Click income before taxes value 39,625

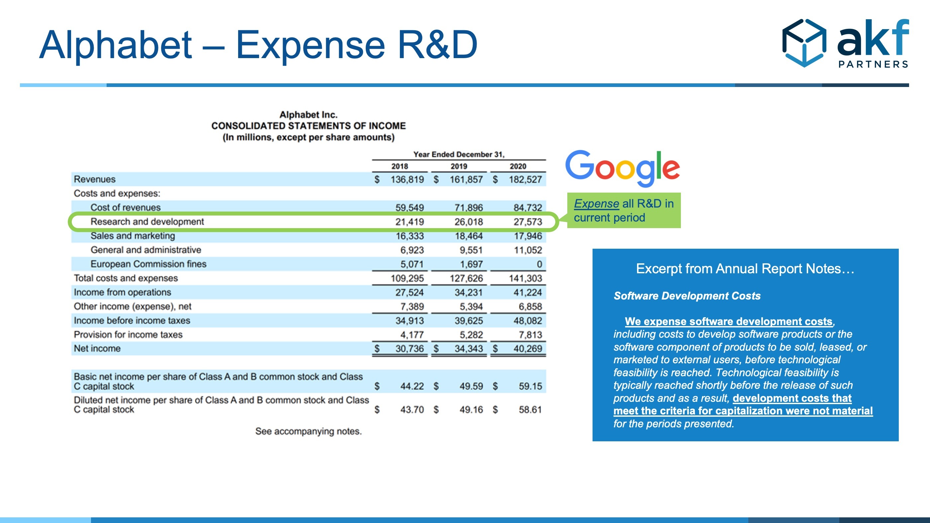(469, 320)
